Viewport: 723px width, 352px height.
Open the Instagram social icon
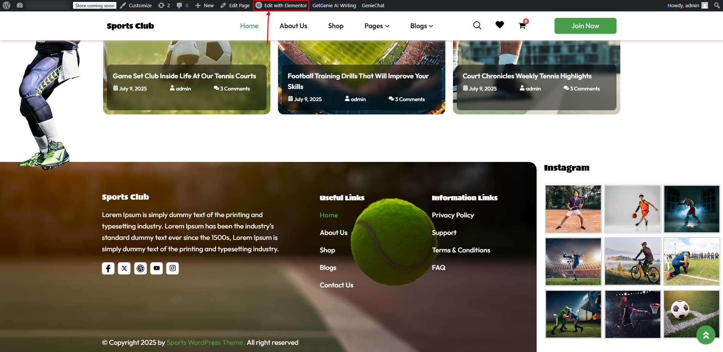pyautogui.click(x=172, y=268)
